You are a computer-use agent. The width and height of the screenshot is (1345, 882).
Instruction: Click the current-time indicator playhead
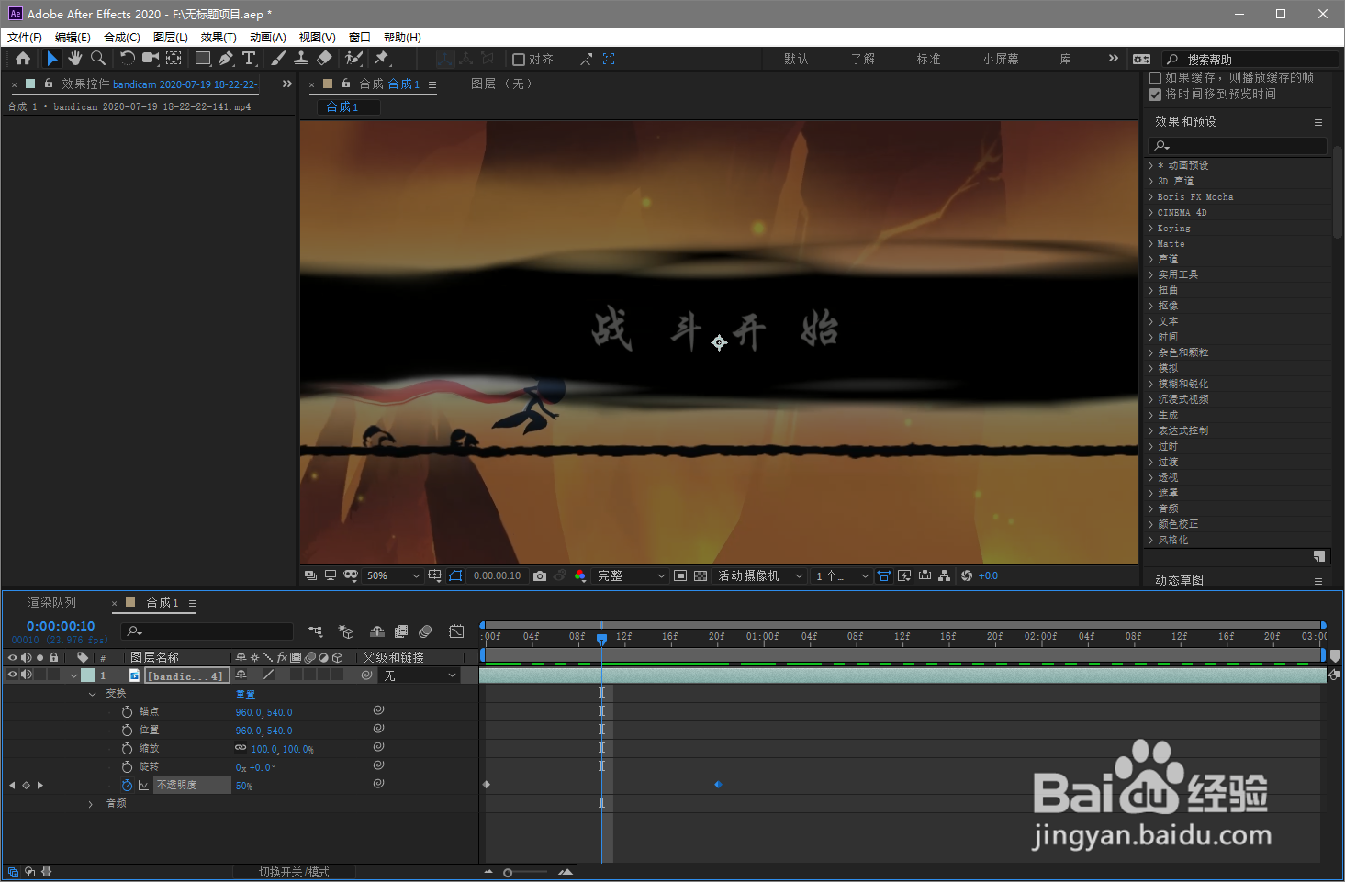click(601, 639)
